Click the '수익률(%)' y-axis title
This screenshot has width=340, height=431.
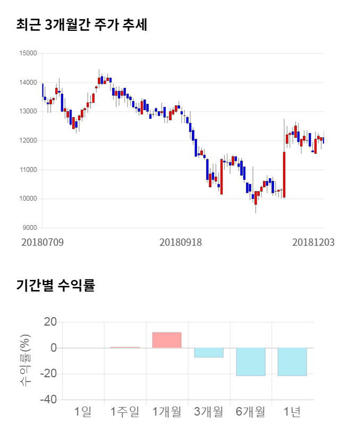24,360
